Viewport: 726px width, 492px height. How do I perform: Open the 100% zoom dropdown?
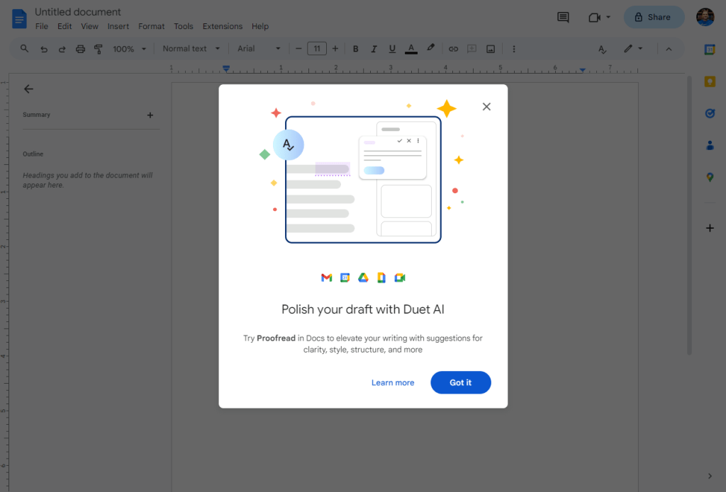(x=130, y=49)
